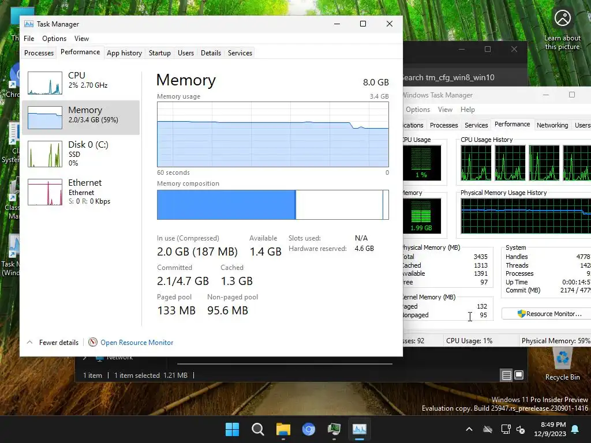This screenshot has height=443, width=591.
Task: Click the Hardware reserved 4.6 GB value
Action: [x=364, y=249]
